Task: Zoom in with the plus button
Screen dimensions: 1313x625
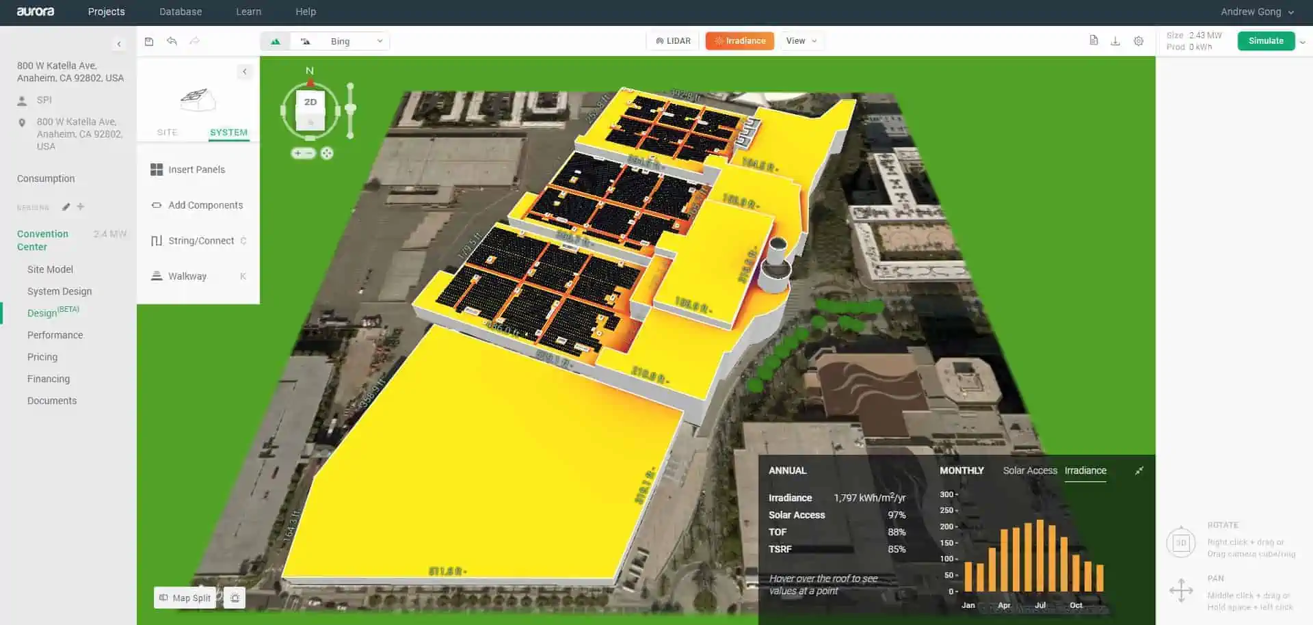Action: (297, 153)
